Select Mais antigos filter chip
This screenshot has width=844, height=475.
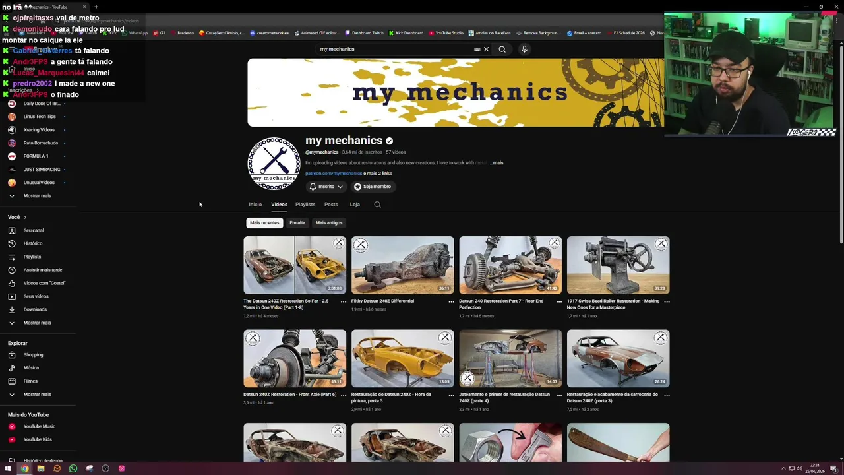coord(329,223)
